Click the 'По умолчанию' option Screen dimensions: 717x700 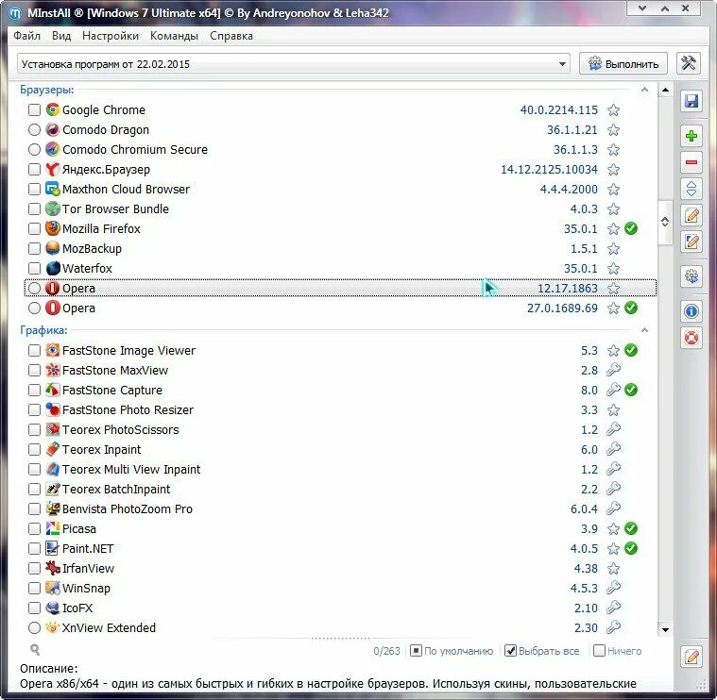(452, 651)
